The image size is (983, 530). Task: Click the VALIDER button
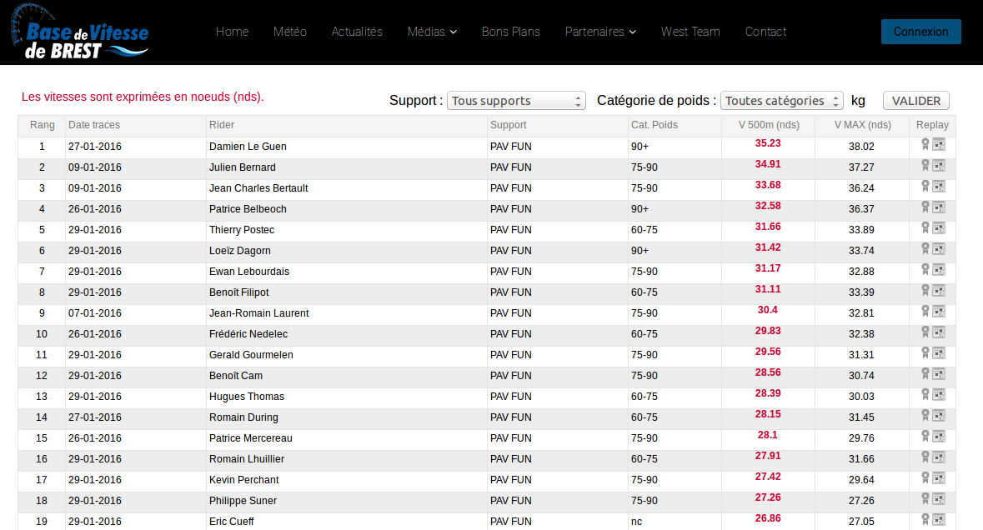point(915,101)
